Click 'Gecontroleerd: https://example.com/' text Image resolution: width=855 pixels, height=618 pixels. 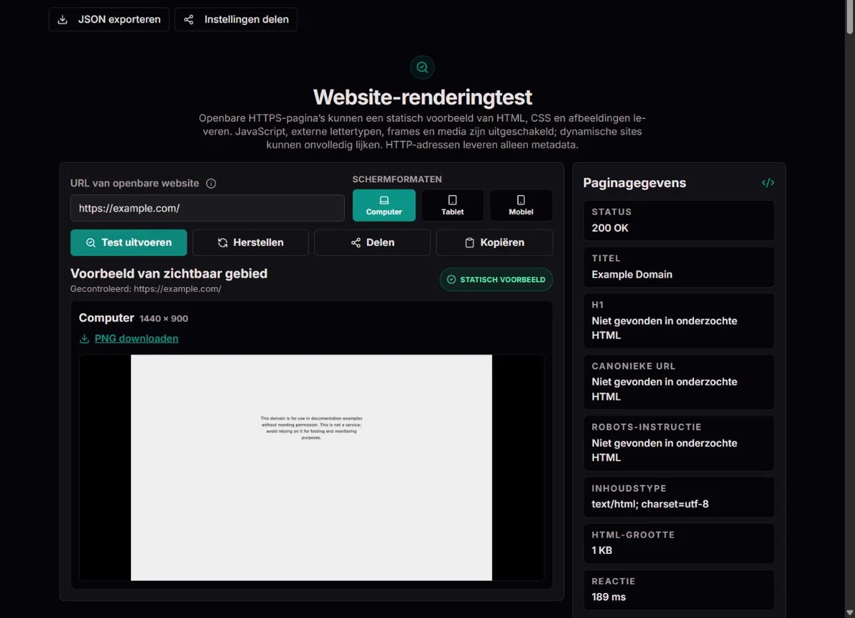pos(145,289)
